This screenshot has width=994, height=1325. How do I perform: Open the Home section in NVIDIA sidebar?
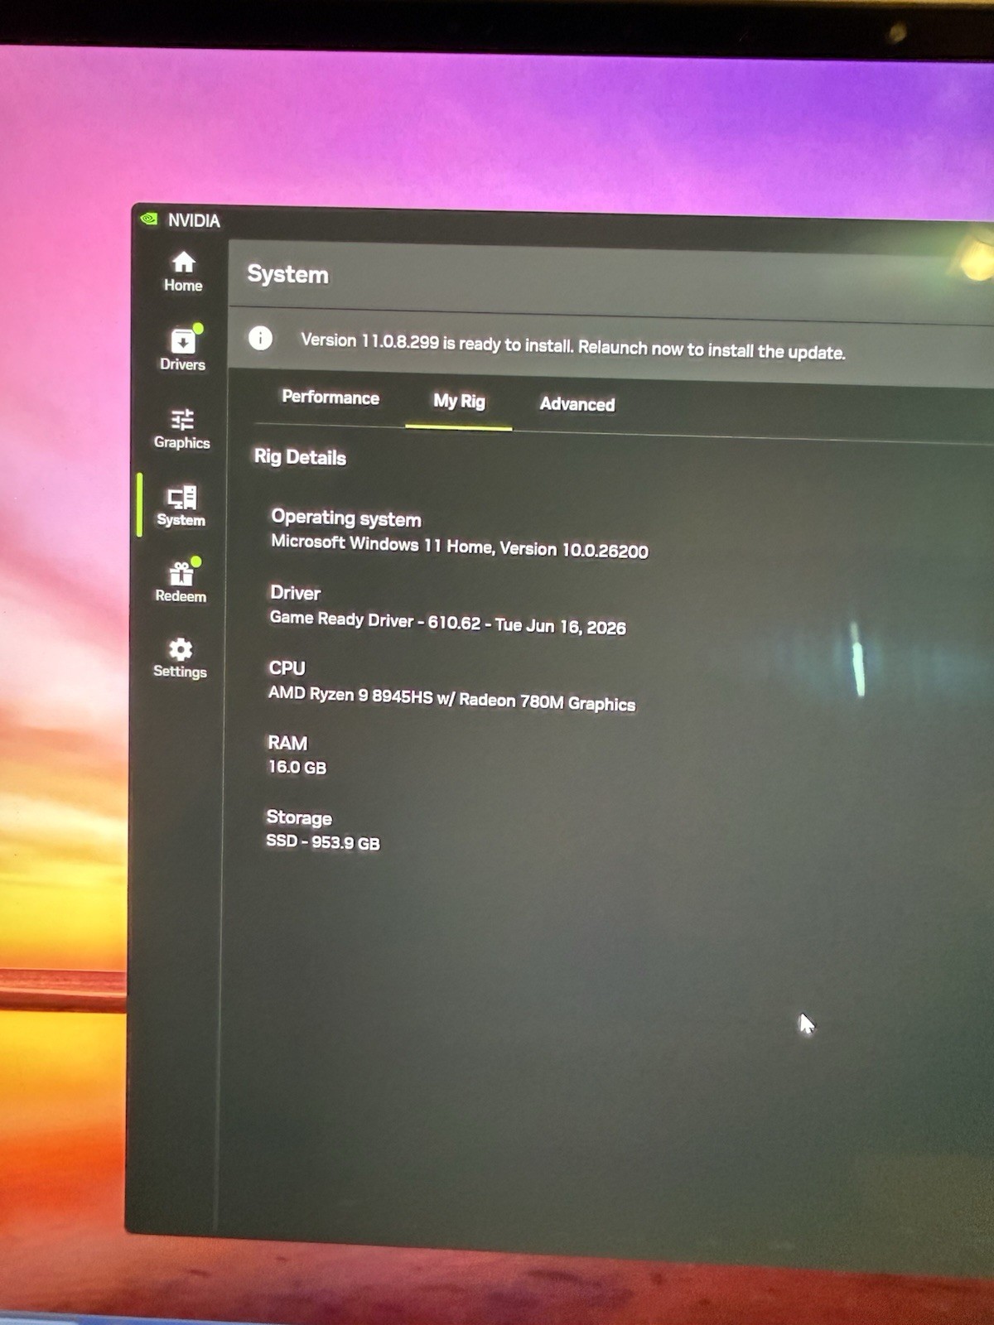tap(183, 272)
